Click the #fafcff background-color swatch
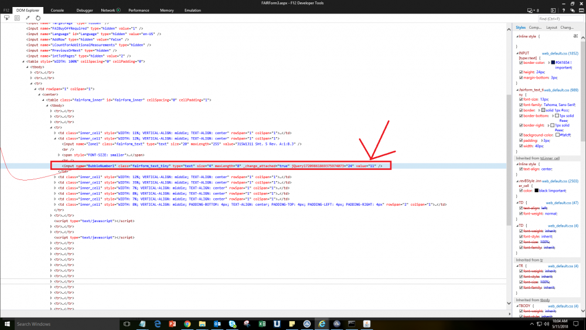586x330 pixels. pyautogui.click(x=558, y=135)
